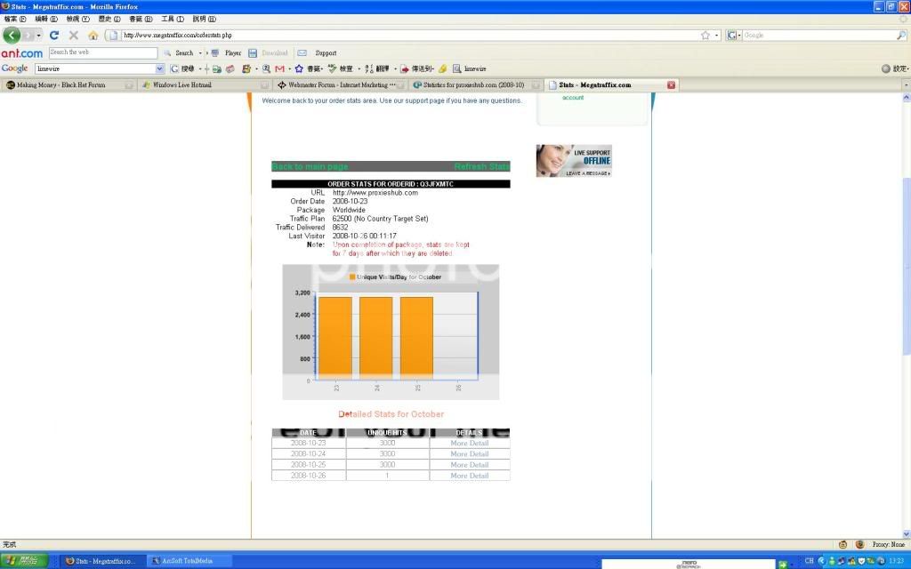Screen dimensions: 911x569
Task: Click the Google toolbar search (搜尋) button
Action: point(182,68)
